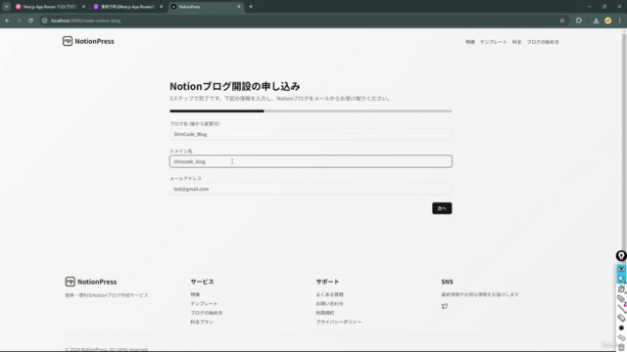The image size is (627, 352).
Task: Click the email field test@gmail.com
Action: 311,189
